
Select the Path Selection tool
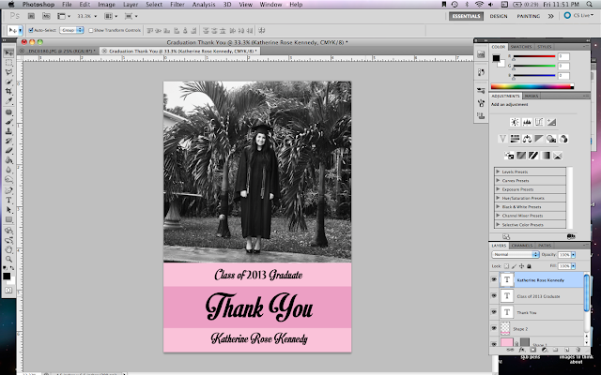pyautogui.click(x=8, y=210)
